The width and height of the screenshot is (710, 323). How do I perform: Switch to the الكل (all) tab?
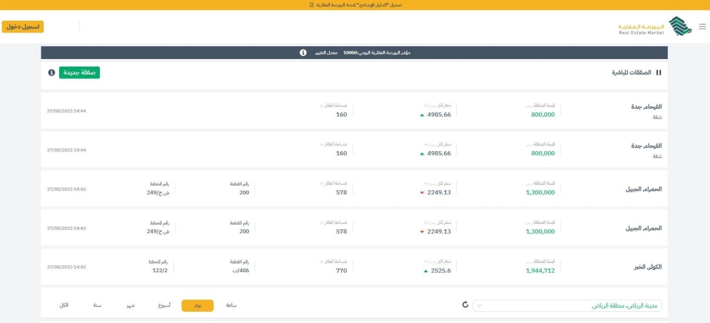64,305
